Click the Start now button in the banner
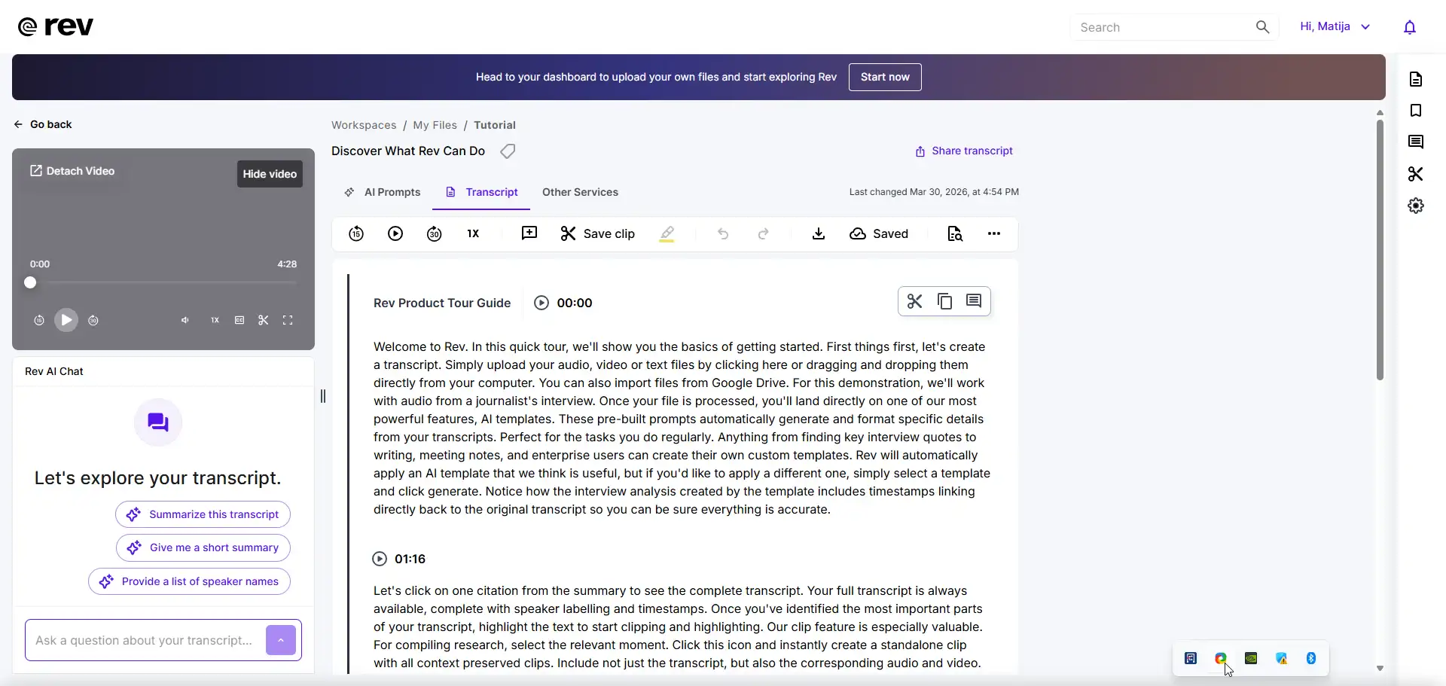 884,77
